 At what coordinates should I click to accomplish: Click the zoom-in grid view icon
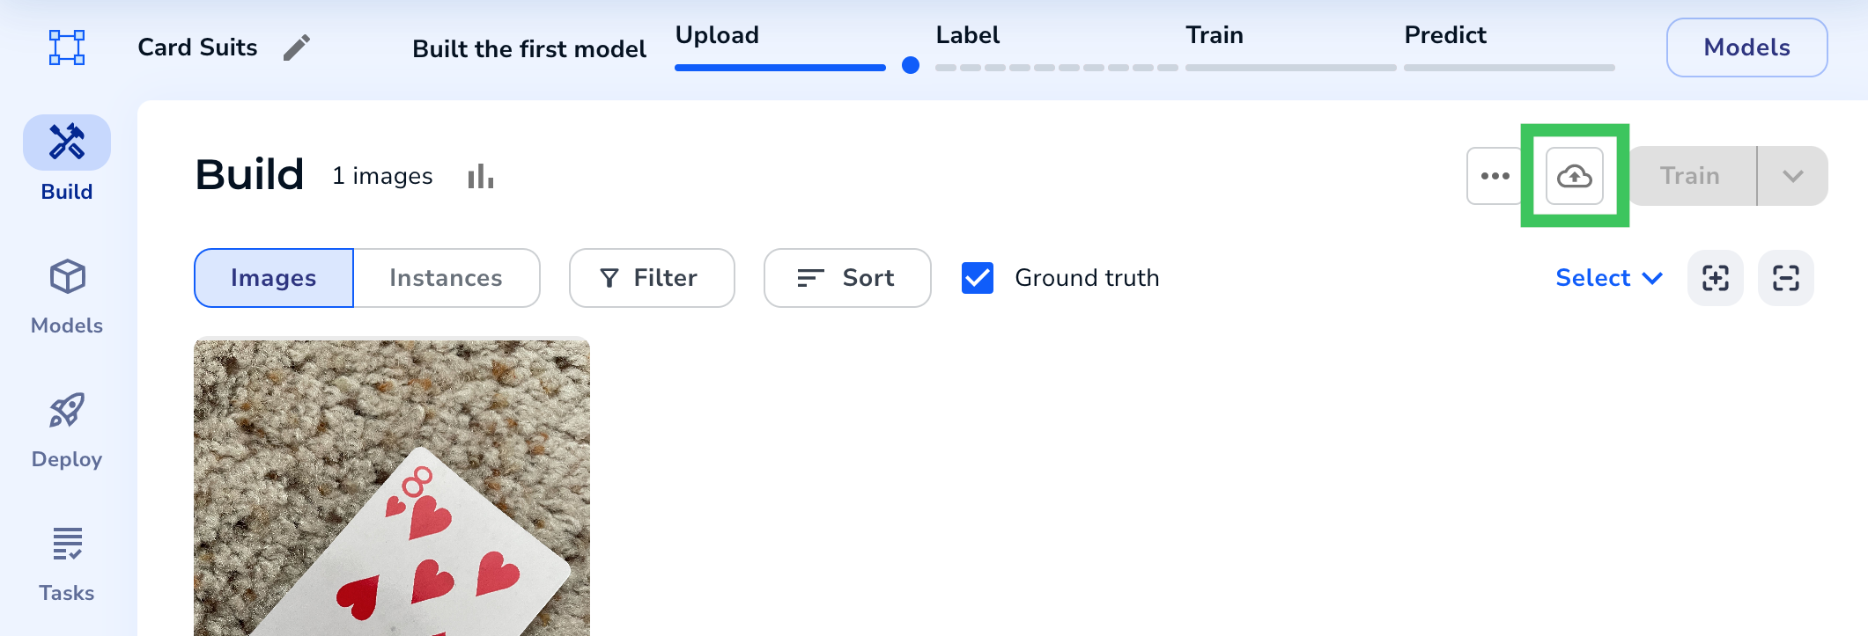click(1716, 278)
